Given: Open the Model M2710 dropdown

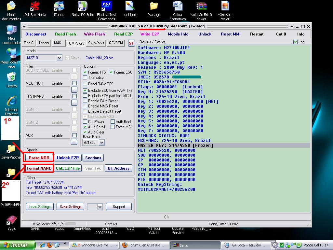Looking at the screenshot, I should coord(59,58).
